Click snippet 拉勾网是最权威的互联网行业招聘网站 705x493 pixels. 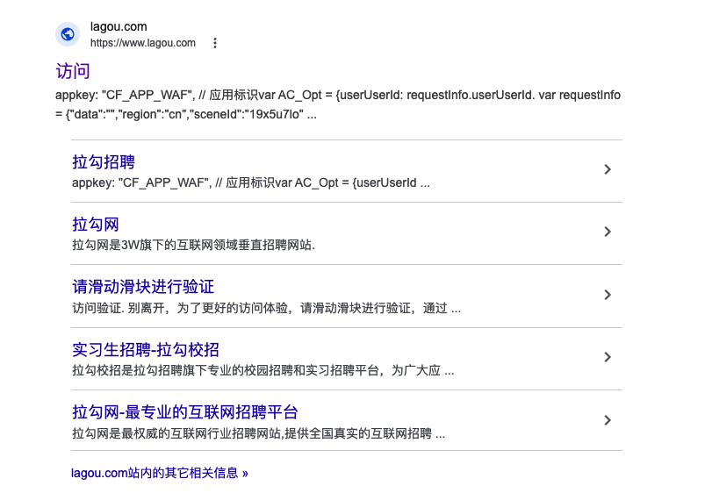coord(258,433)
